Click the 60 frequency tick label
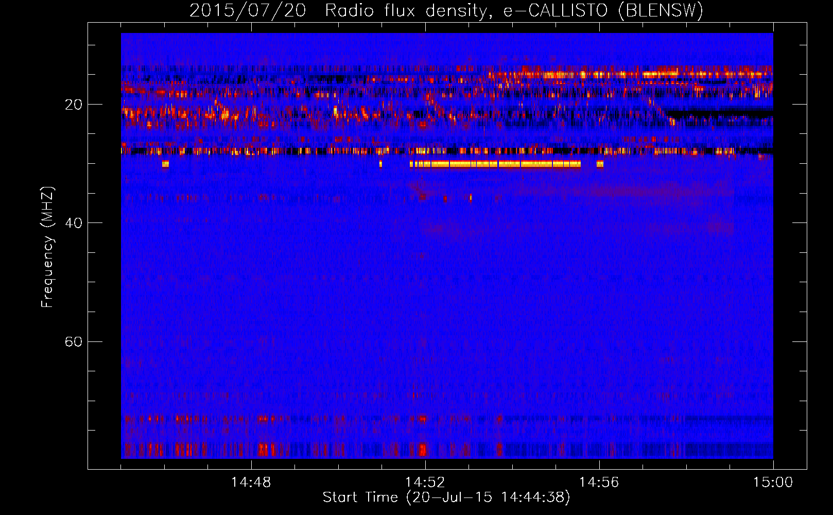The width and height of the screenshot is (833, 515). [73, 341]
